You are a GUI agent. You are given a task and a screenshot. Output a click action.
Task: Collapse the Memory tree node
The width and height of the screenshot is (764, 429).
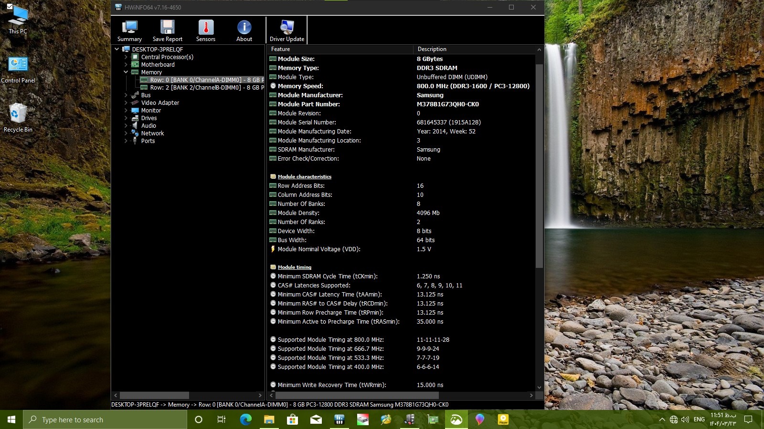coord(126,72)
